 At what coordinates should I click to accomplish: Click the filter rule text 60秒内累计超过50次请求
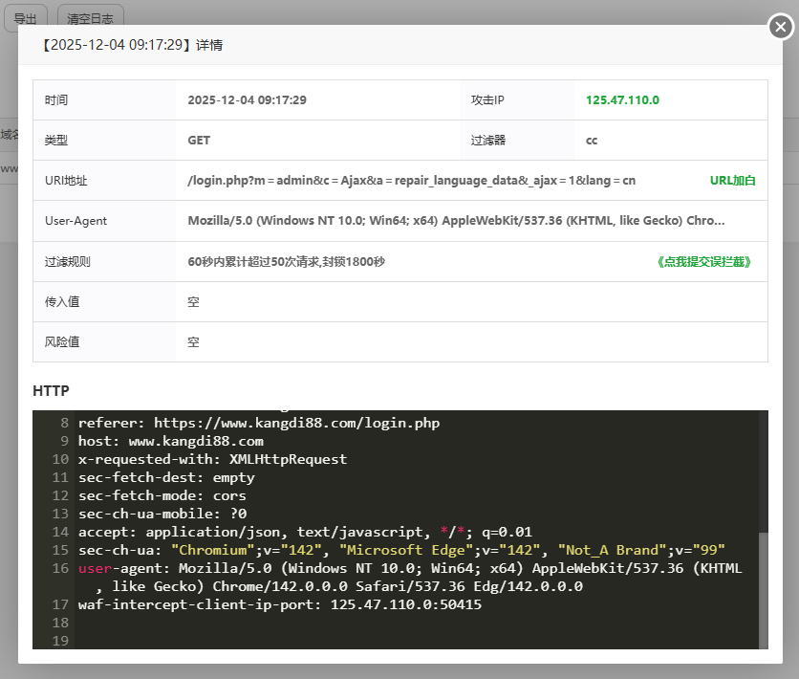[286, 262]
